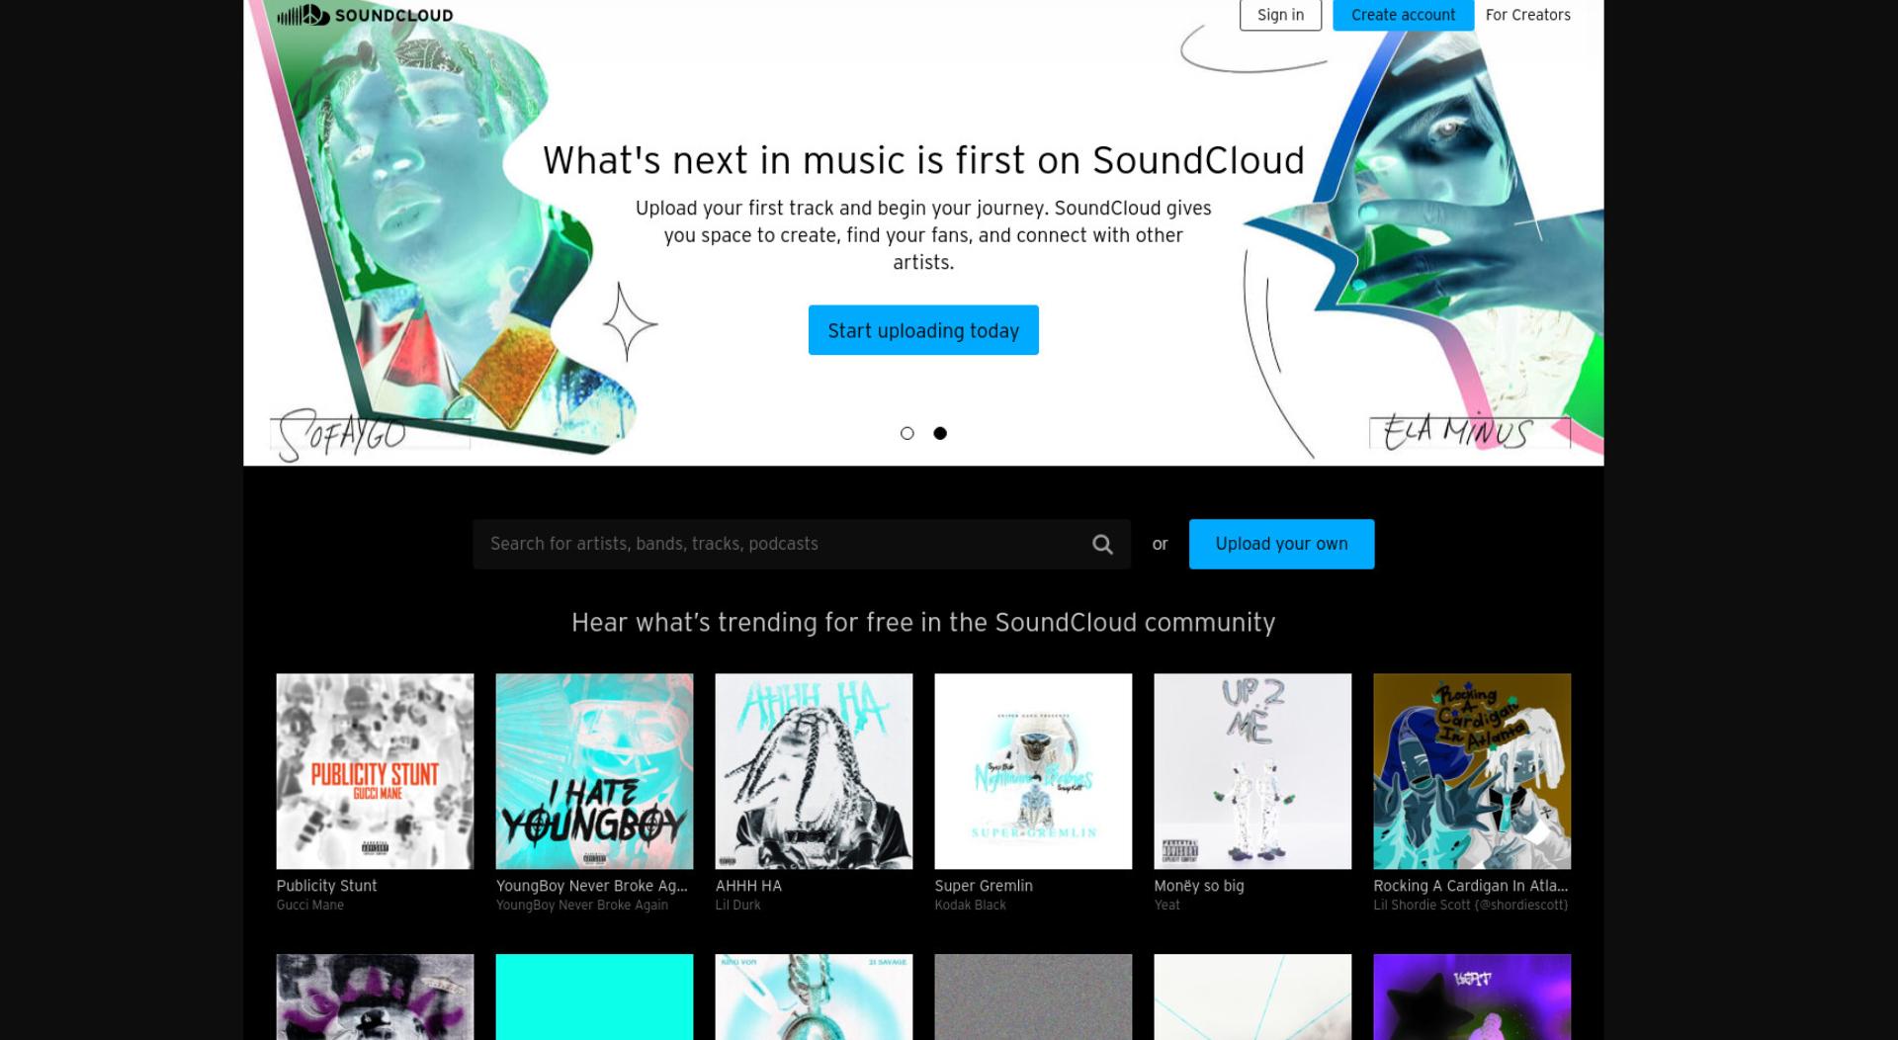
Task: Open Rocking A Cardigan In Atlanta artwork
Action: (1472, 771)
